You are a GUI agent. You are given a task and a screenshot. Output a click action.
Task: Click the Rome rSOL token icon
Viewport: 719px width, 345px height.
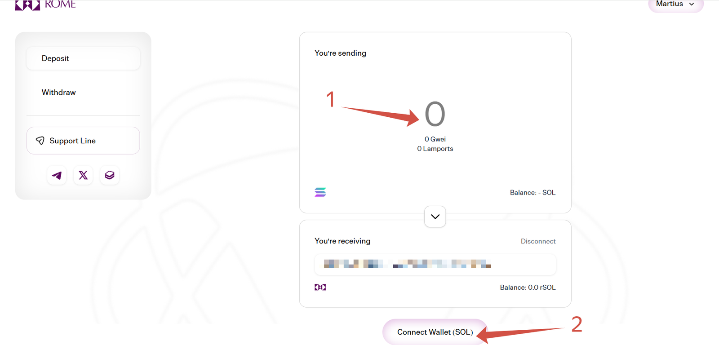320,287
